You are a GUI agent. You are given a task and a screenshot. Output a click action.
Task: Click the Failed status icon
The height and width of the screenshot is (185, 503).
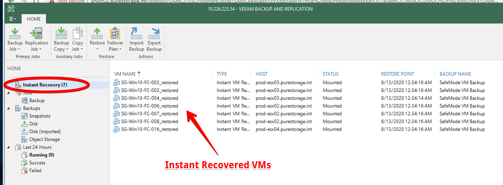click(25, 171)
